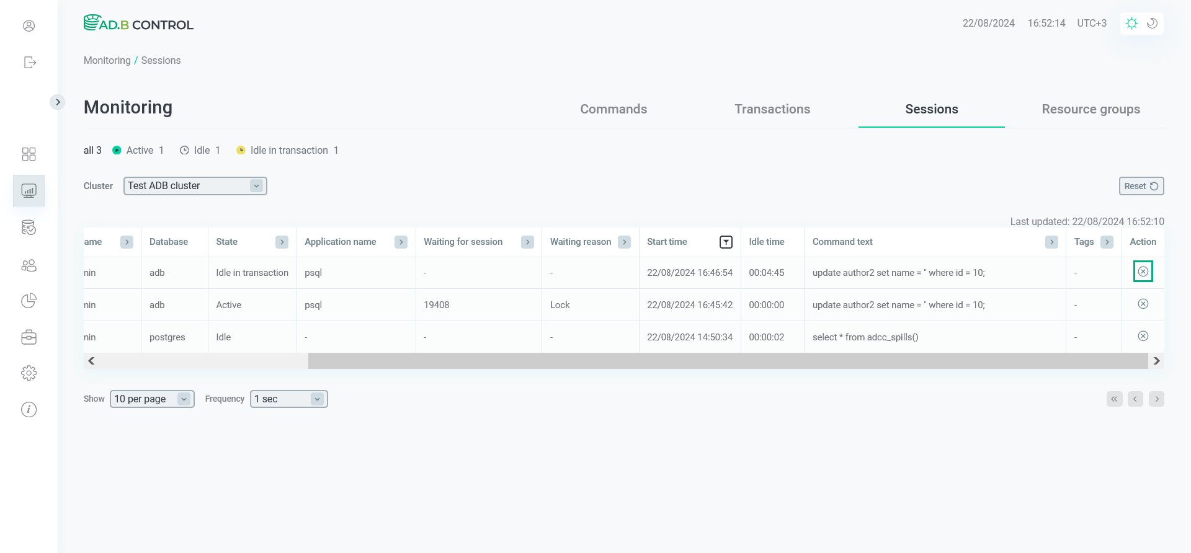Image resolution: width=1191 pixels, height=553 pixels.
Task: Click the horizontal table scrollbar
Action: (x=727, y=361)
